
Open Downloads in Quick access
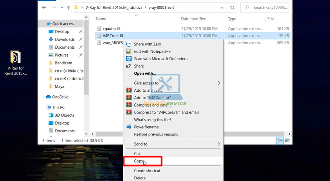[x=65, y=39]
